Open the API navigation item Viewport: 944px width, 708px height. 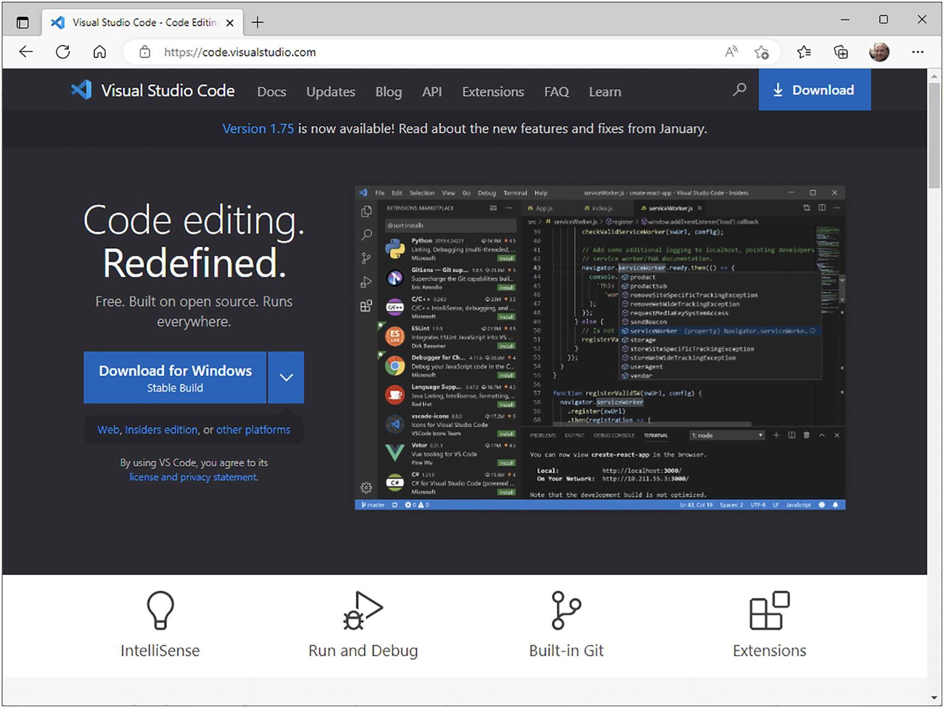[432, 92]
